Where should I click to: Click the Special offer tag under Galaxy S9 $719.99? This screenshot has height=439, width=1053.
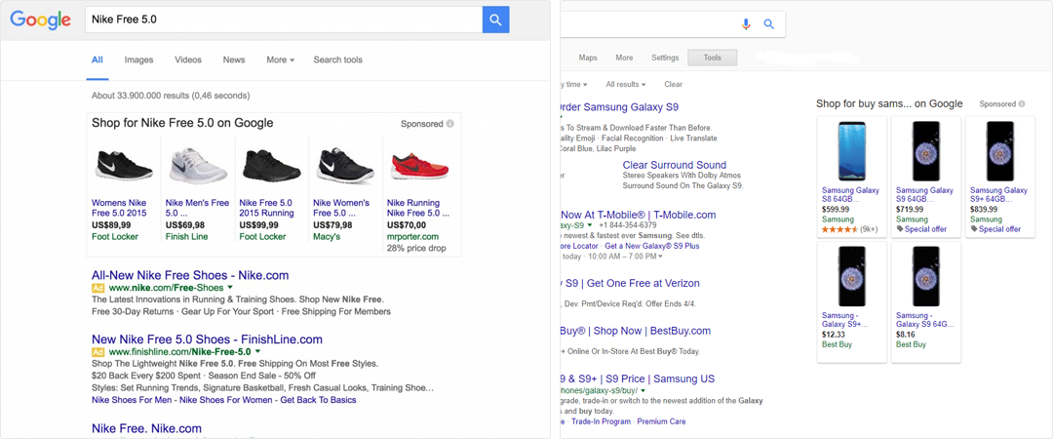coord(921,229)
